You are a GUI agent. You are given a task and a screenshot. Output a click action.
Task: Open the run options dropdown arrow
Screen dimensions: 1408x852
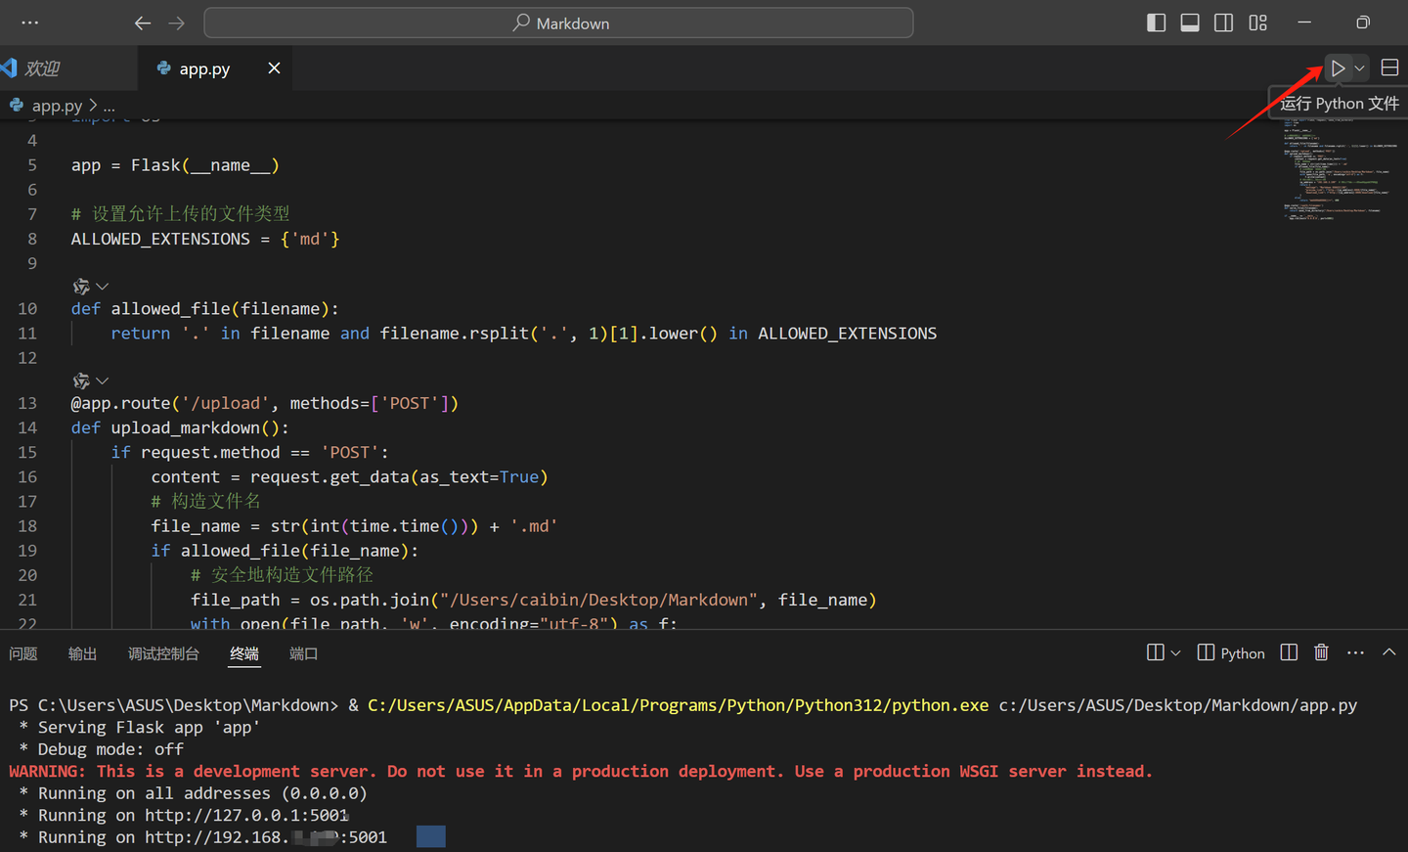pyautogui.click(x=1360, y=68)
